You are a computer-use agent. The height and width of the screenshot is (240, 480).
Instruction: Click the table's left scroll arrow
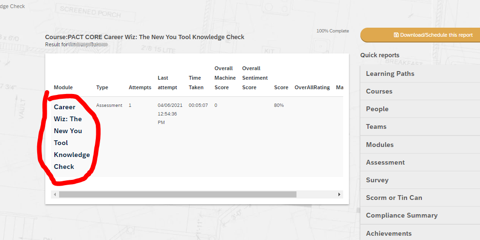coord(55,195)
